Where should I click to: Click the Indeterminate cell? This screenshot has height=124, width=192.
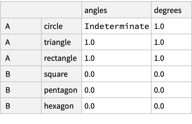pos(117,26)
